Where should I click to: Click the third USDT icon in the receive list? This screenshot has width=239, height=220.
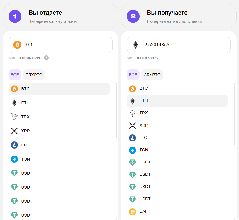pos(133,187)
